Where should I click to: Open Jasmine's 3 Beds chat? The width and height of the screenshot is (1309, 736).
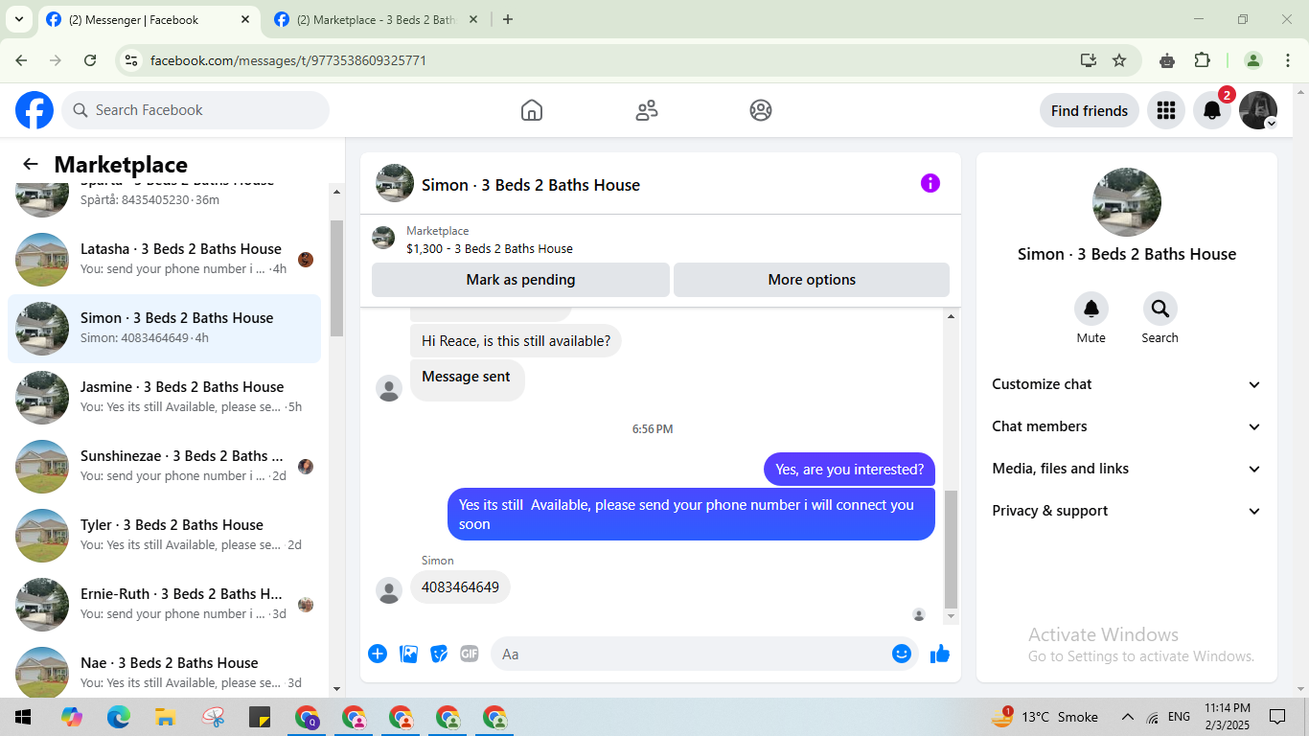click(165, 398)
